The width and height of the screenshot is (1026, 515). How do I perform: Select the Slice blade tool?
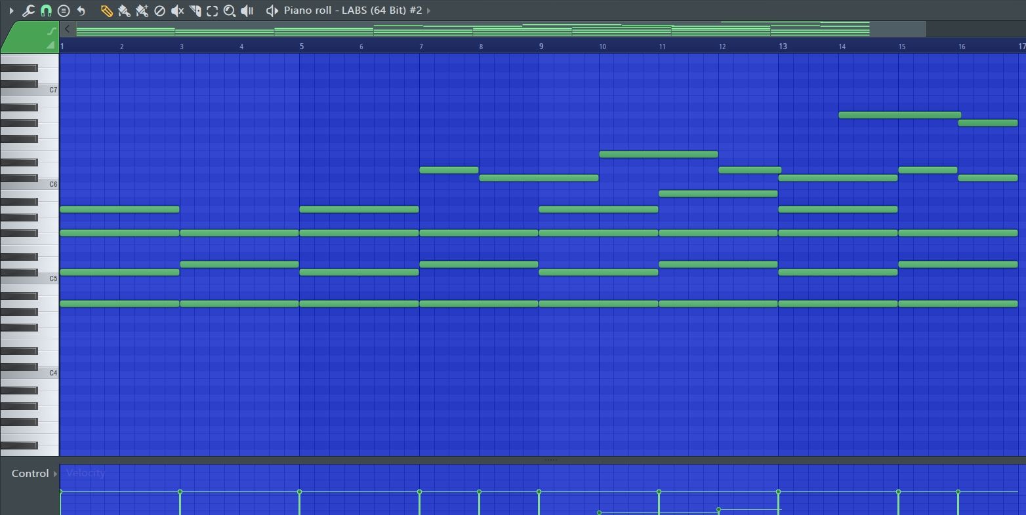[x=195, y=10]
